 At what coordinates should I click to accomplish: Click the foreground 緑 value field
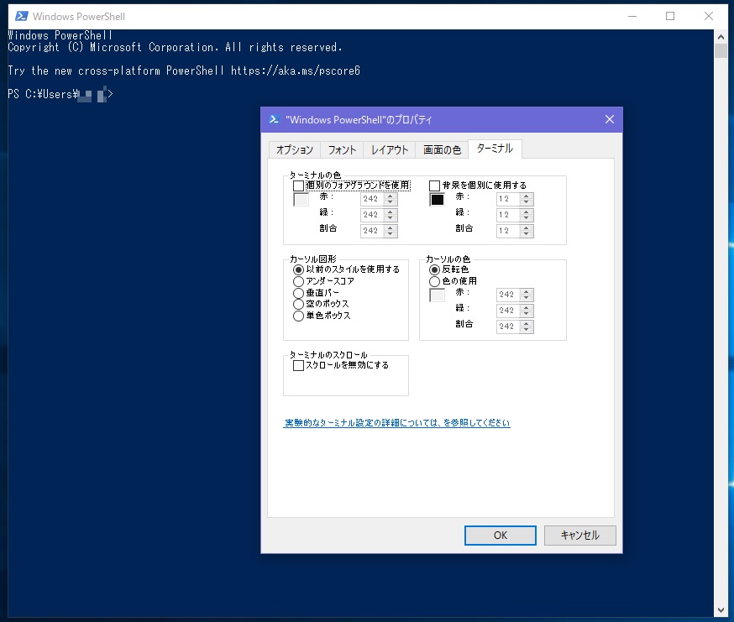372,215
